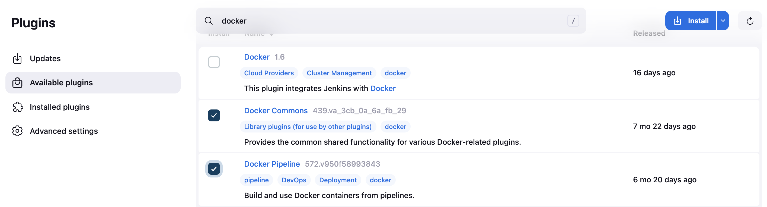The height and width of the screenshot is (207, 767).
Task: Uncheck the Docker Commons plugin checkbox
Action: point(214,115)
